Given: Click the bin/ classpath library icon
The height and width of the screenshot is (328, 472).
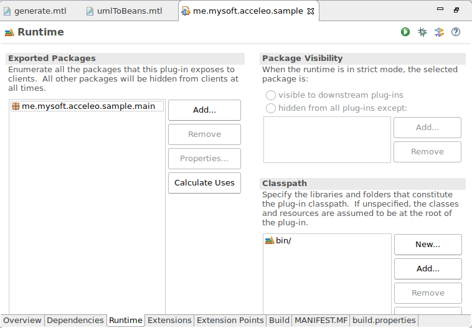Looking at the screenshot, I should pos(270,241).
